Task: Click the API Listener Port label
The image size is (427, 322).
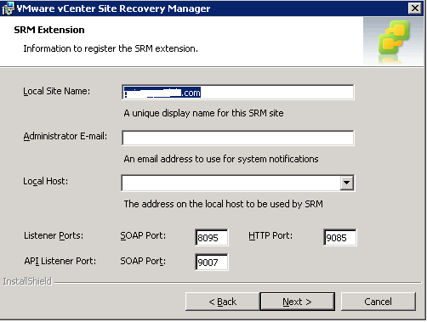Action: [60, 261]
